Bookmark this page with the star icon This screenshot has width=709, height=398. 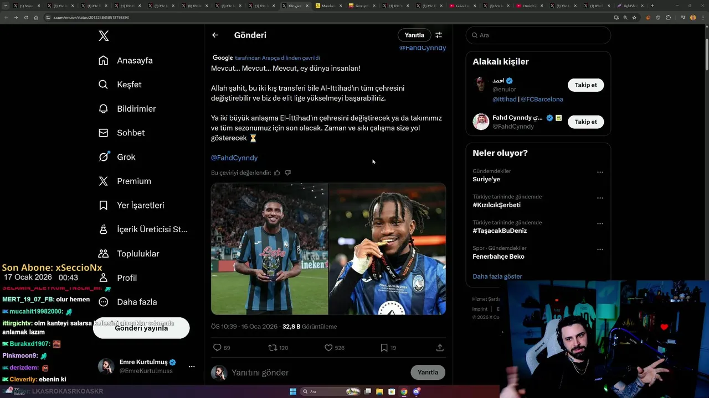click(x=634, y=18)
